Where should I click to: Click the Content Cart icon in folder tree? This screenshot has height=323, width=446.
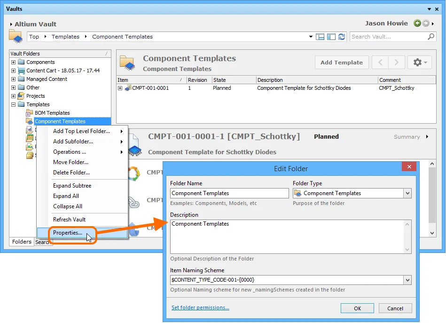21,71
